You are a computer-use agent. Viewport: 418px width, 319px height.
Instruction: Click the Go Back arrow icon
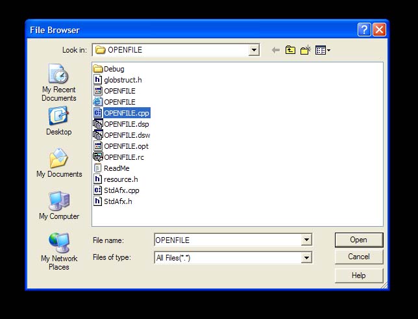[276, 50]
